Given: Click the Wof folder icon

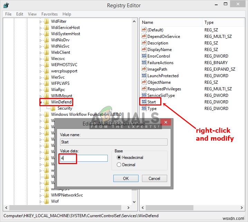Looking at the screenshot, I should 47,201.
